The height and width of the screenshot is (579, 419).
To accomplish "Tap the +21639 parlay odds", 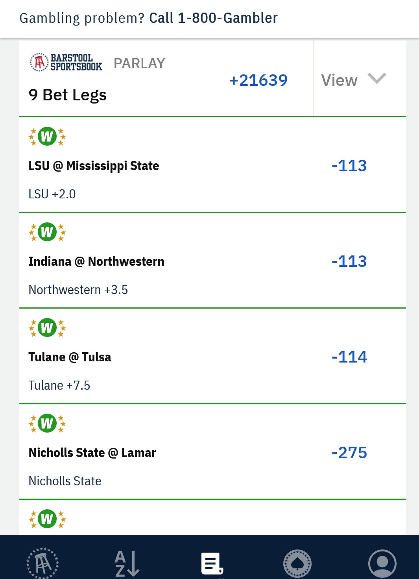I will coord(258,80).
